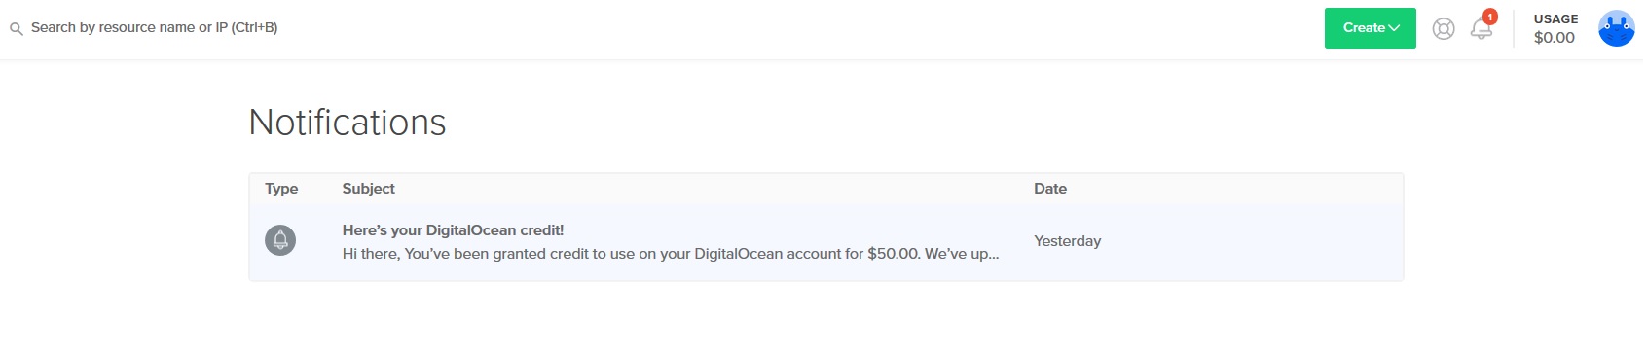Click the Yesterday date cell
This screenshot has width=1647, height=353.
(x=1067, y=241)
